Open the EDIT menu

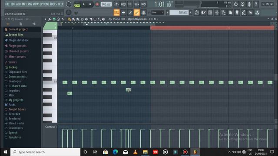tap(13, 4)
